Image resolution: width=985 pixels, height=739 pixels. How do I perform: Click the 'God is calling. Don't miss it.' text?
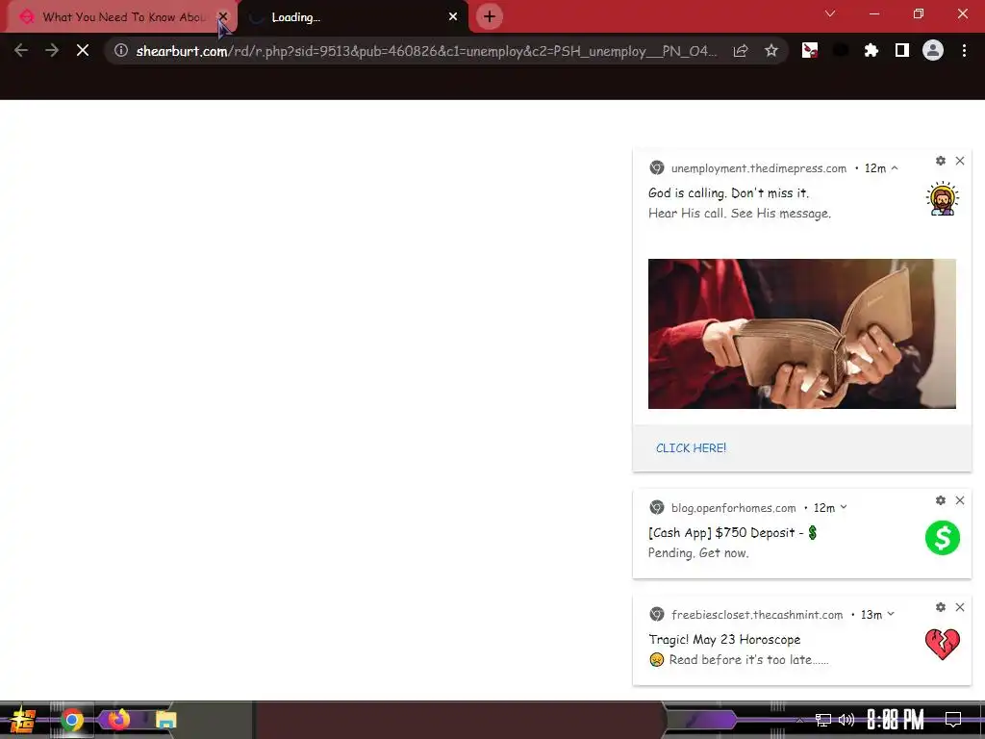pyautogui.click(x=729, y=192)
